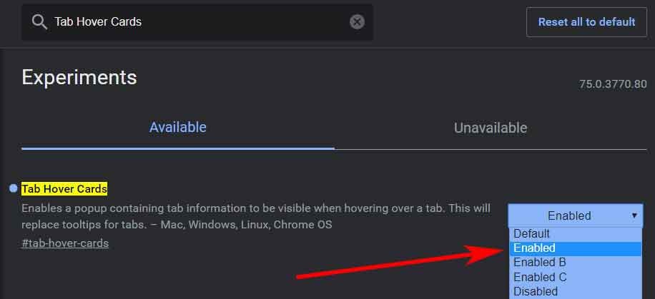The image size is (655, 299).
Task: Click the small down arrow of the flag dropdown
Action: tap(634, 216)
